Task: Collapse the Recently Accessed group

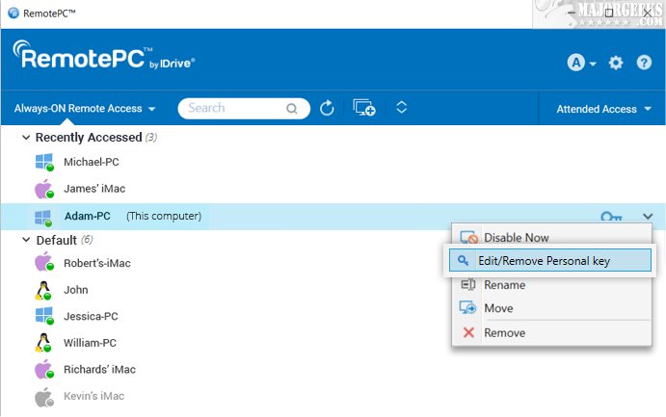Action: [x=26, y=138]
